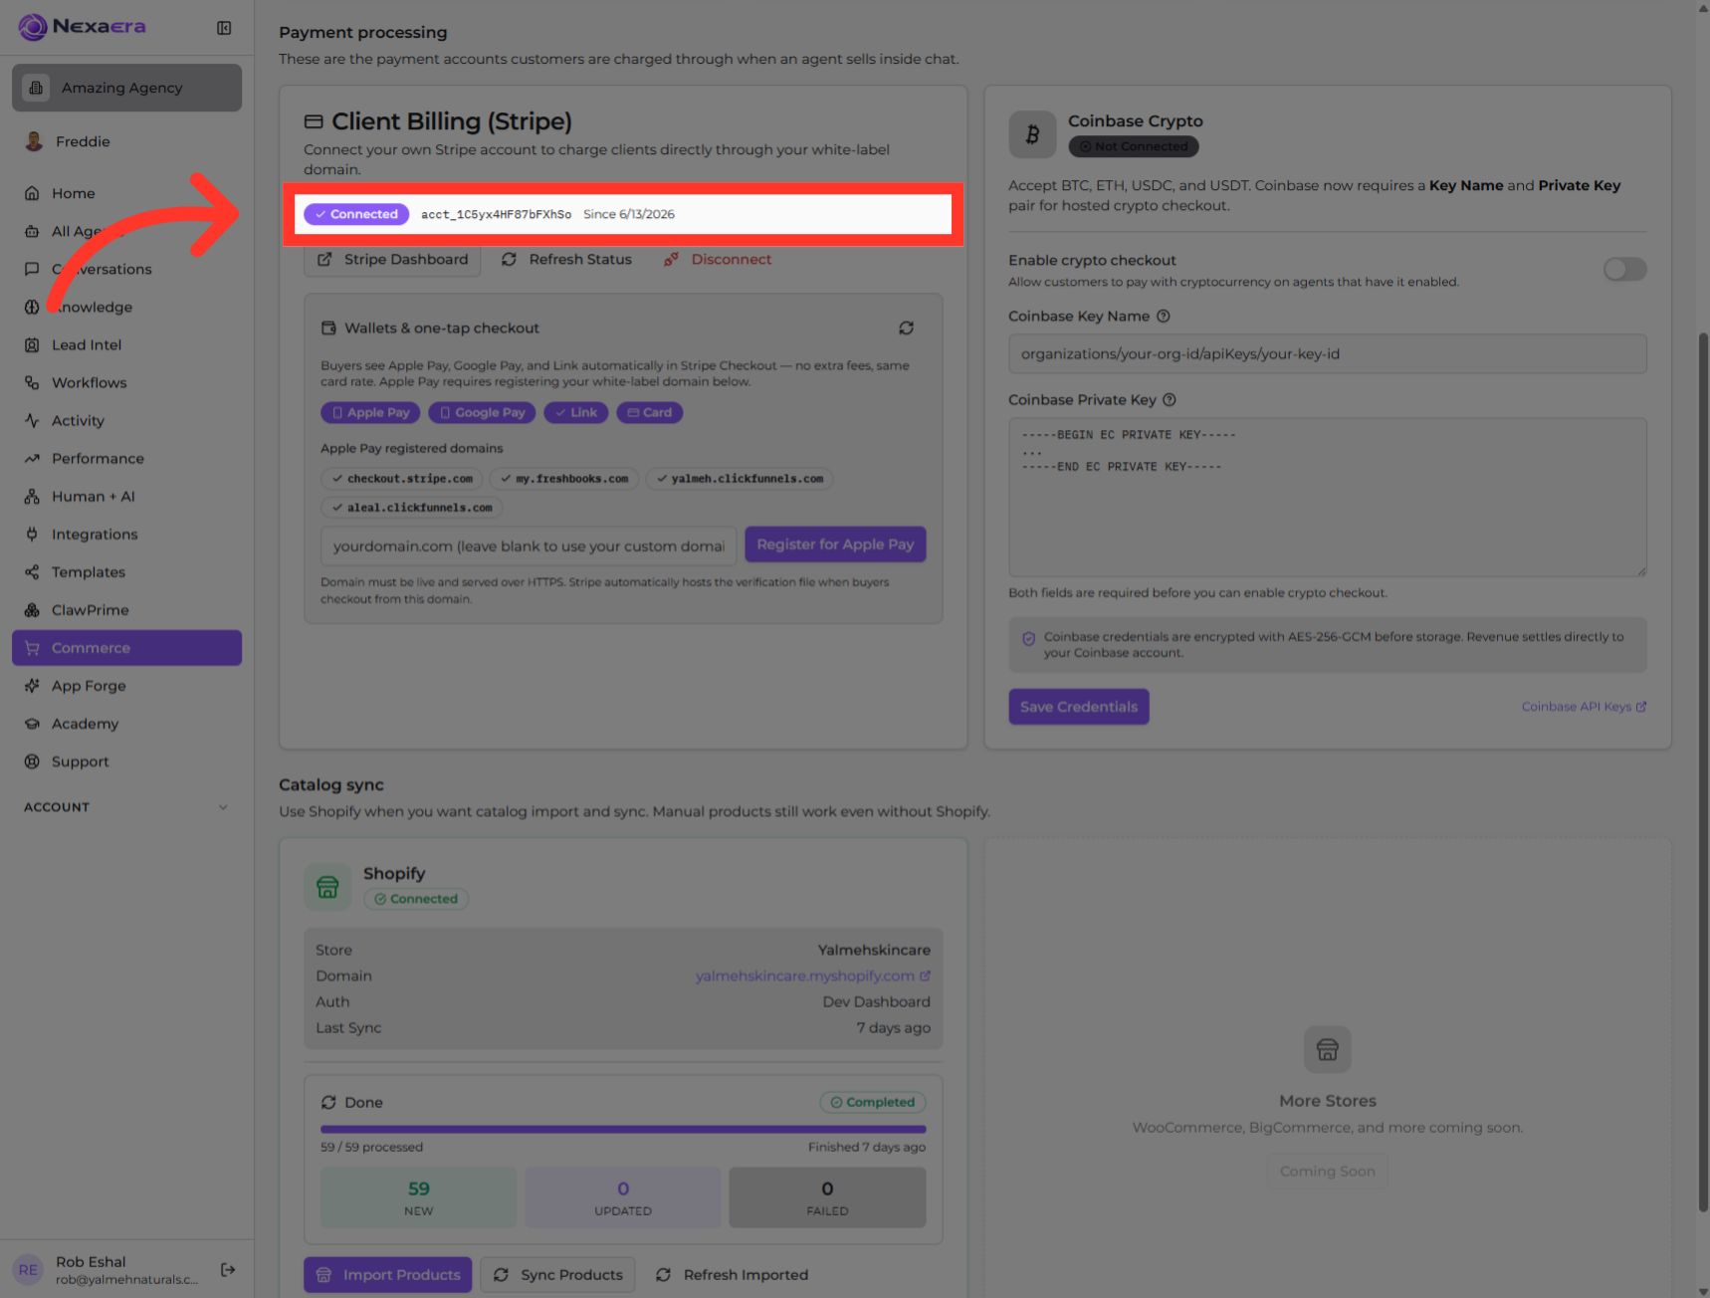Import Products from Shopify
This screenshot has height=1298, width=1710.
click(x=388, y=1275)
